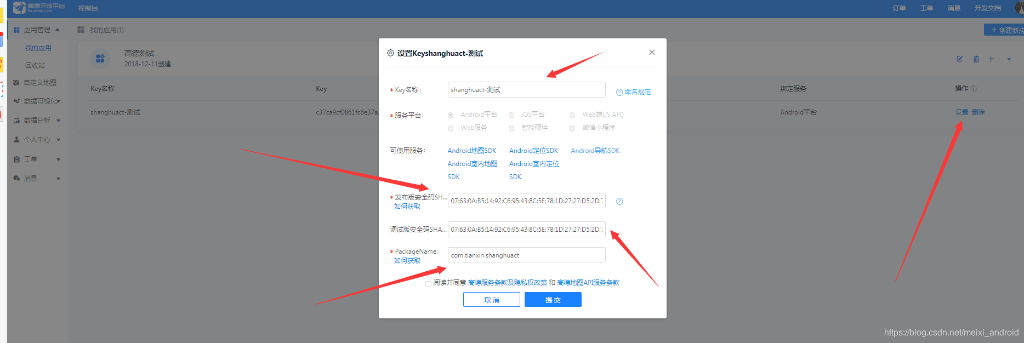Click the 提交 submit button
The image size is (1024, 343).
coord(553,300)
